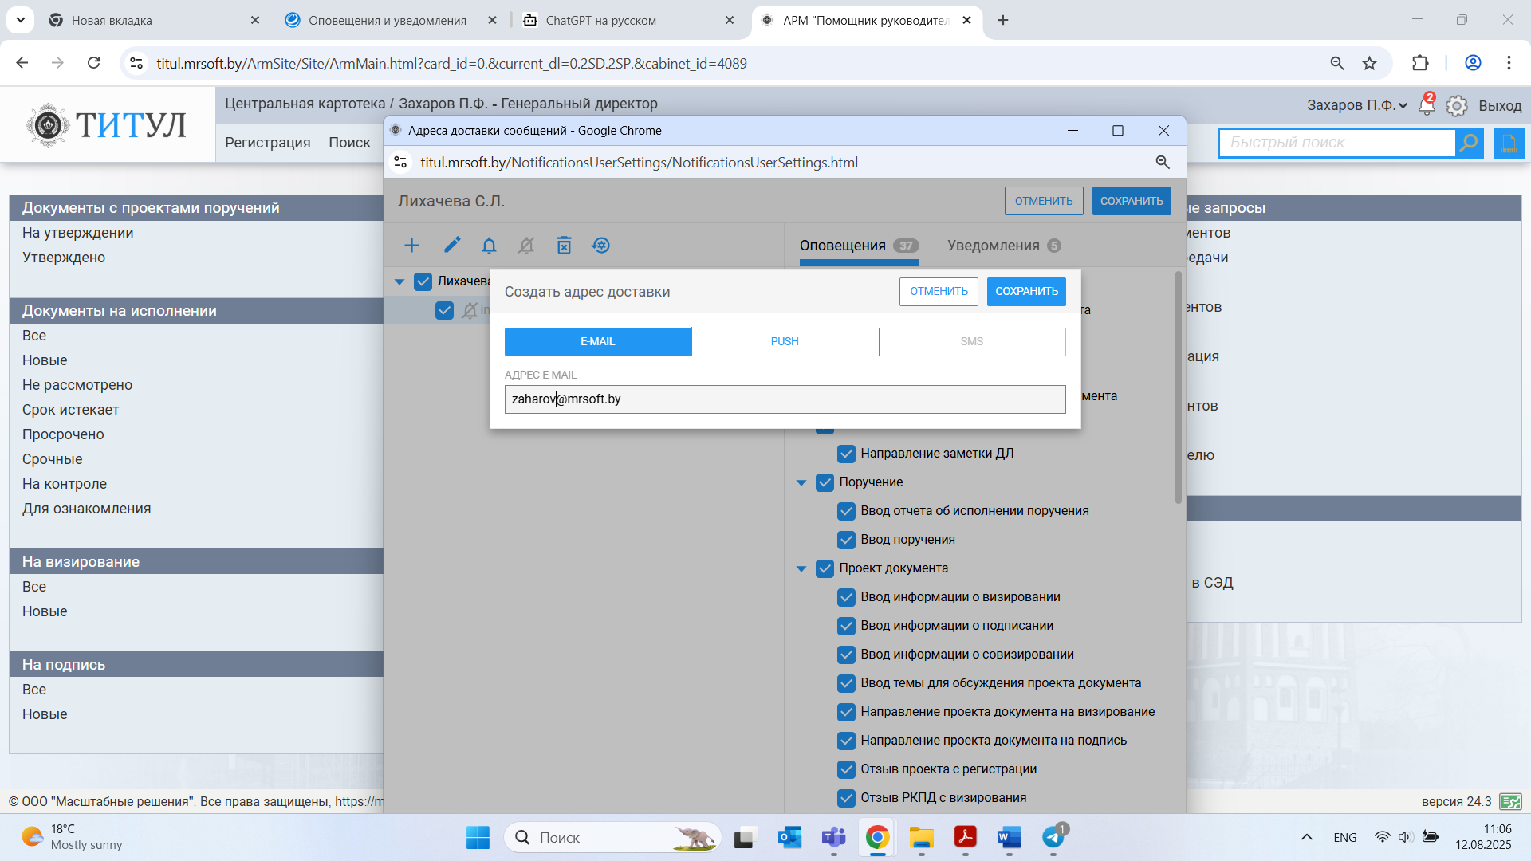Click the trash delete icon

click(564, 246)
